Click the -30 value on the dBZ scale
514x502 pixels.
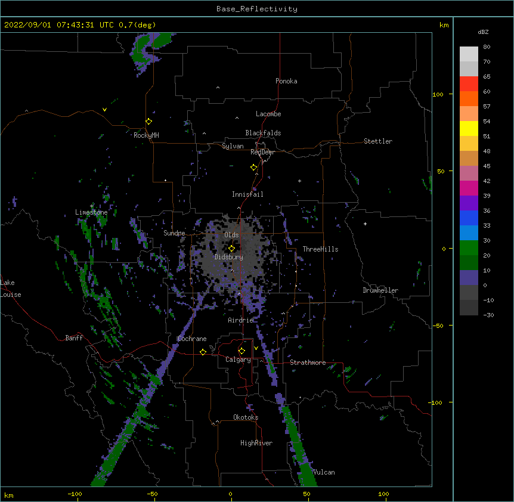pos(488,315)
